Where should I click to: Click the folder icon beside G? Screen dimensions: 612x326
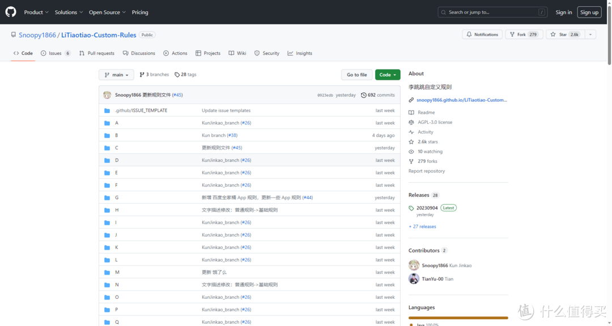pyautogui.click(x=107, y=198)
